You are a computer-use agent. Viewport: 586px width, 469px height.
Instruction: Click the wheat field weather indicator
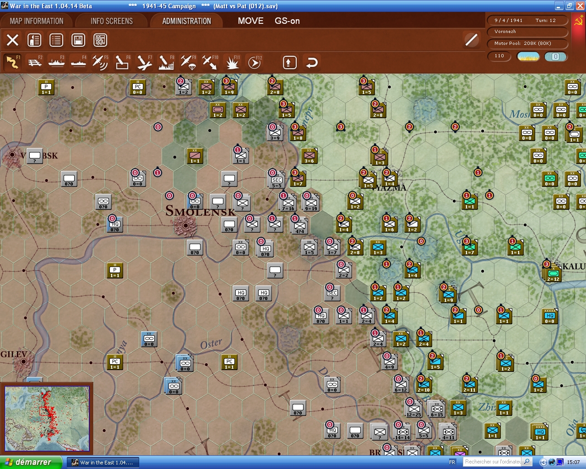[x=528, y=56]
